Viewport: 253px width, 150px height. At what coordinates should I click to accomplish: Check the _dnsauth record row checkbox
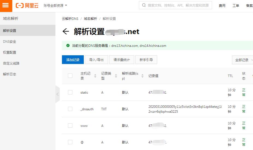[x=70, y=109]
